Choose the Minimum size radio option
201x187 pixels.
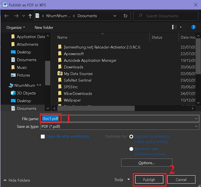pos(132,149)
